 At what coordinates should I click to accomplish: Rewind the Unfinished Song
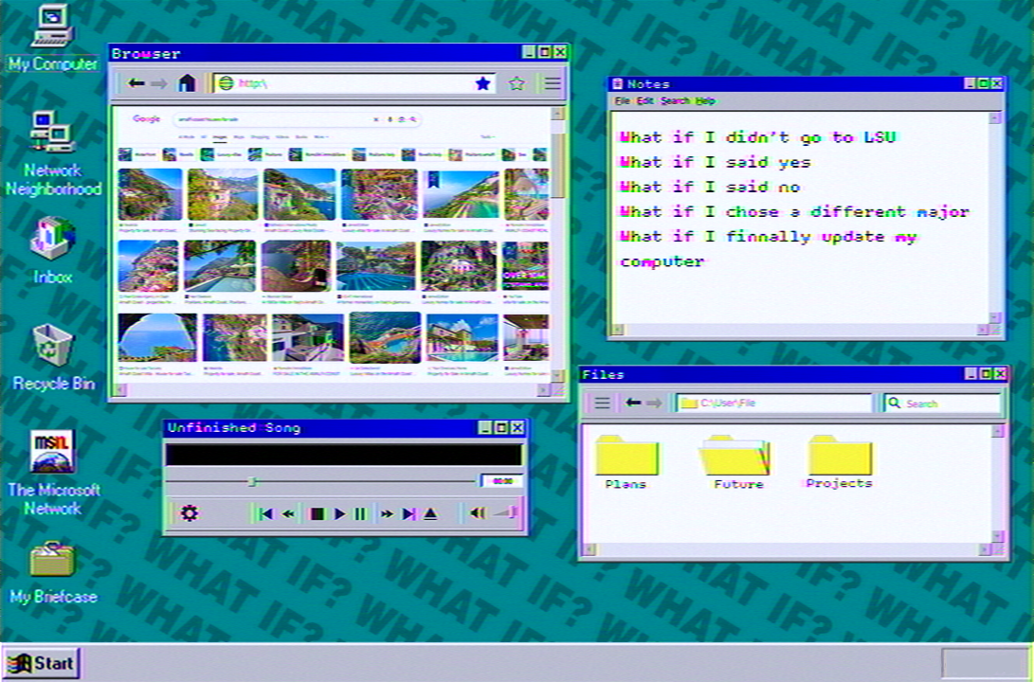tap(288, 513)
